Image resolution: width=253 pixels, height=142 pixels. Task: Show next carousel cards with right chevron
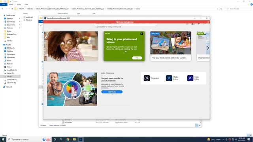(x=208, y=48)
